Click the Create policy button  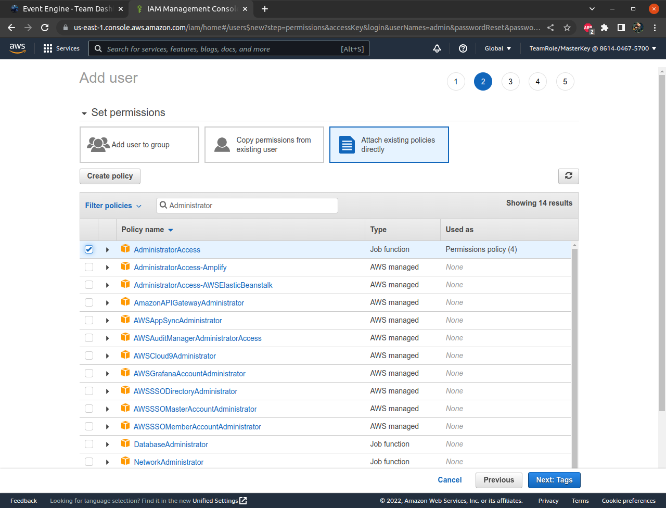pos(110,176)
